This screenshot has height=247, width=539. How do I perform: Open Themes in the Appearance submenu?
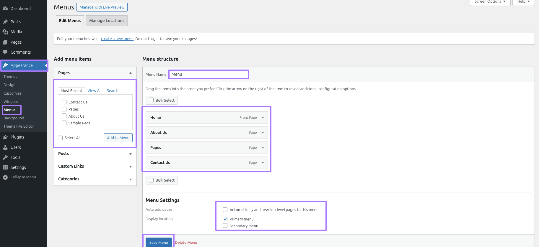[x=10, y=76]
